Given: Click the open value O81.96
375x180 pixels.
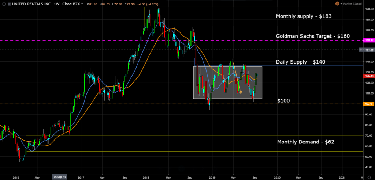Looking at the screenshot, I should click(x=92, y=4).
